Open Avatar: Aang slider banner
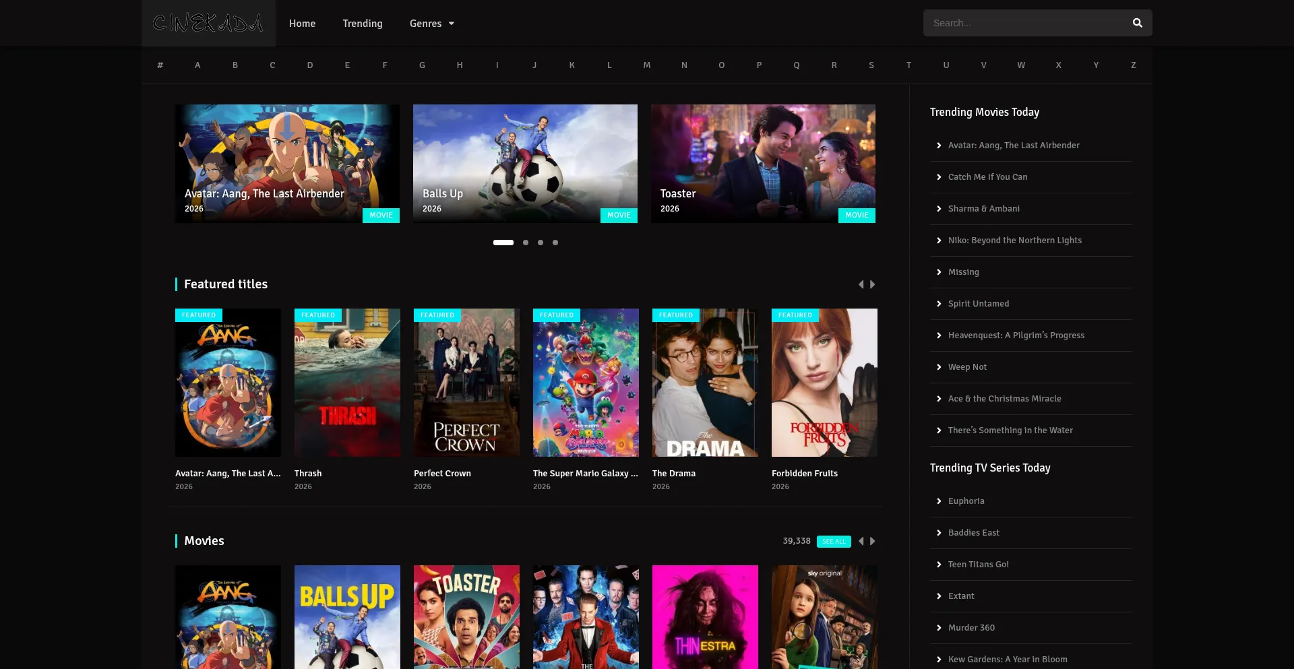Screen dimensions: 1294x669 pos(287,164)
